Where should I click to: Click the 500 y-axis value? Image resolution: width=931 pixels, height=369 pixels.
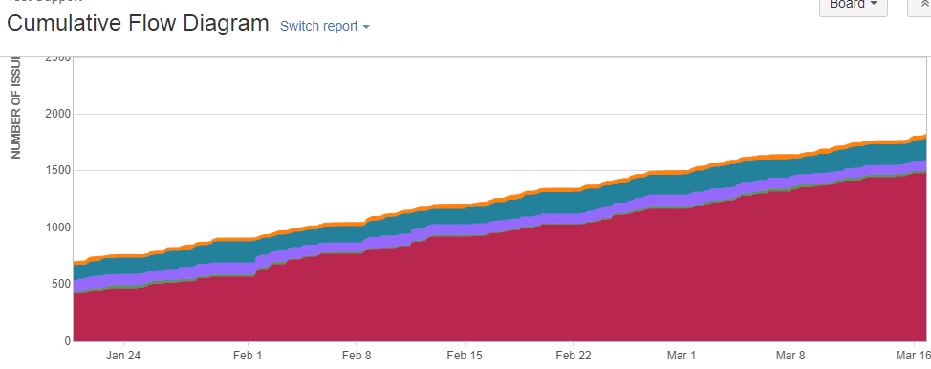60,285
